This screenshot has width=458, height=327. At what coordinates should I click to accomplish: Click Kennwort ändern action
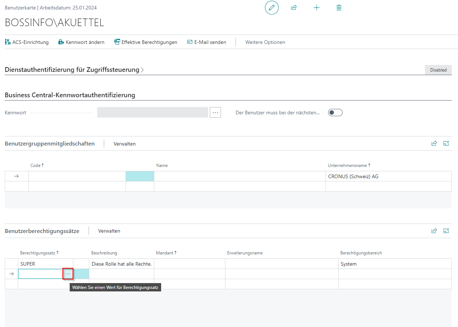tap(81, 42)
